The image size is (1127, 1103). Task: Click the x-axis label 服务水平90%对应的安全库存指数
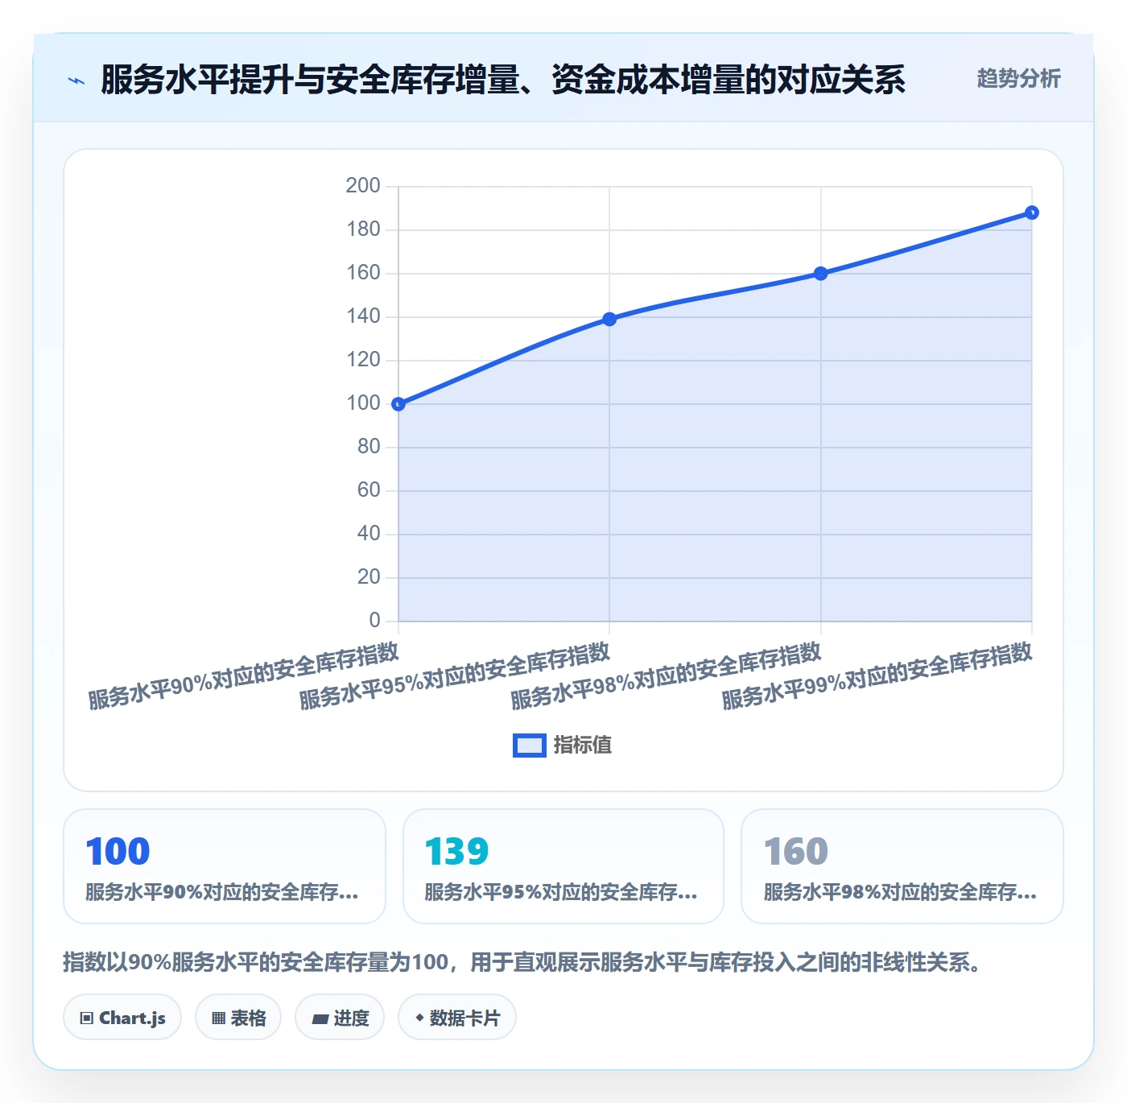click(244, 676)
